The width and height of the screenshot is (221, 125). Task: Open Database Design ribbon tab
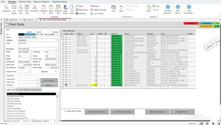pyautogui.click(x=60, y=1)
